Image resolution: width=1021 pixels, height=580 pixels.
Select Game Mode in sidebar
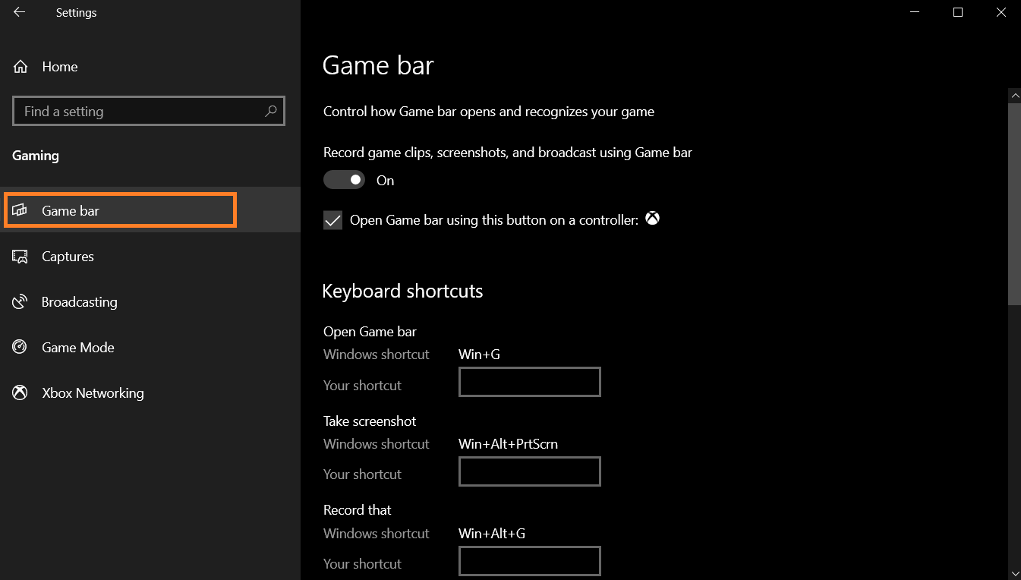pos(150,348)
